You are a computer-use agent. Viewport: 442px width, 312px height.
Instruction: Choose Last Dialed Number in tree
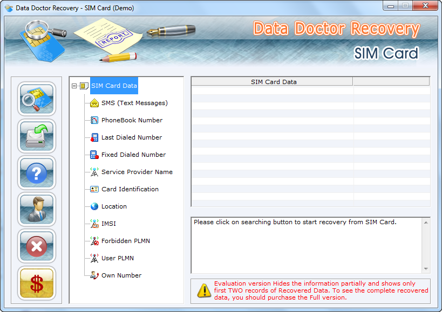(x=132, y=137)
